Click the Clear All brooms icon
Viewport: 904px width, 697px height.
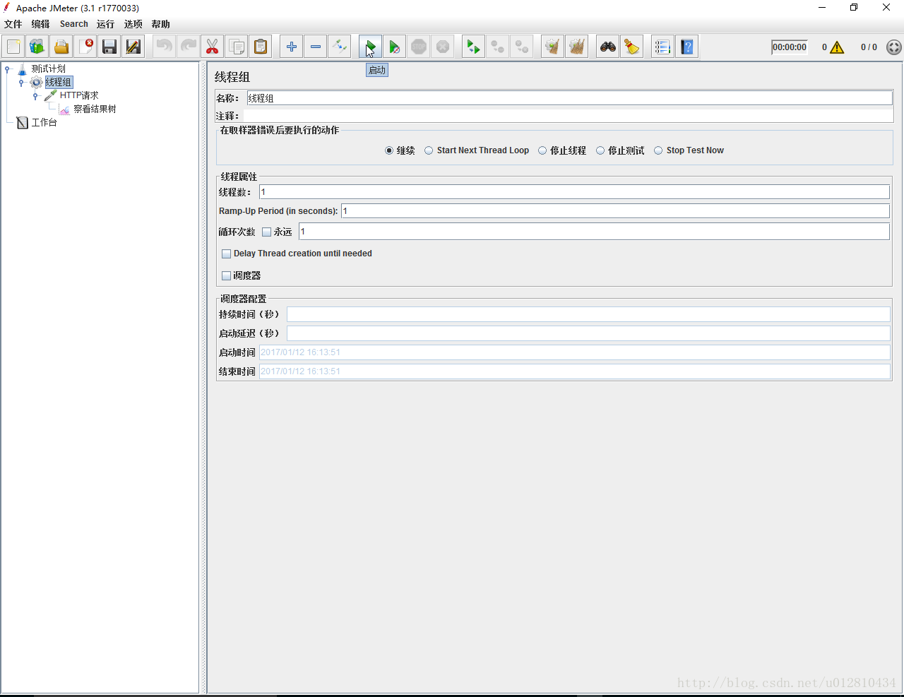coord(577,47)
